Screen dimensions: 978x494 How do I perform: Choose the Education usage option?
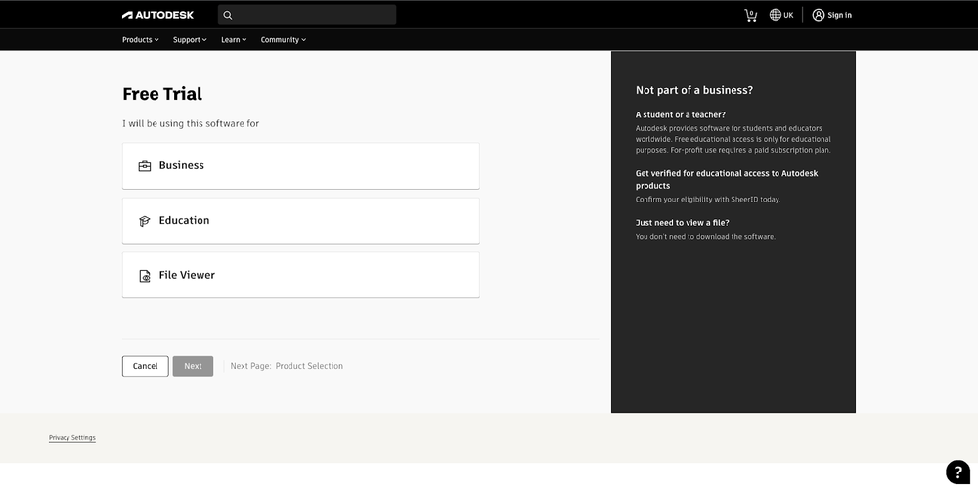coord(300,221)
